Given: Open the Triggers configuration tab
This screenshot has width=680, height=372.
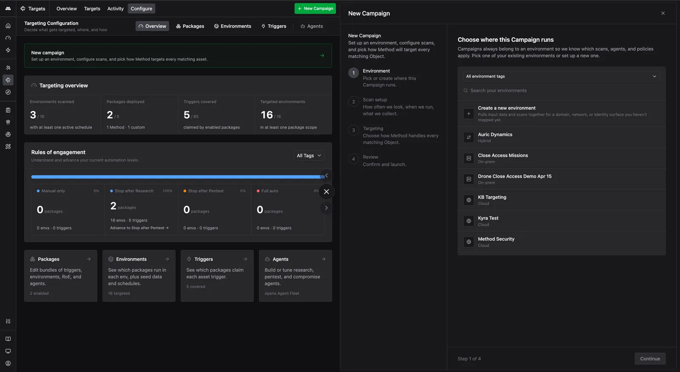Looking at the screenshot, I should (274, 26).
